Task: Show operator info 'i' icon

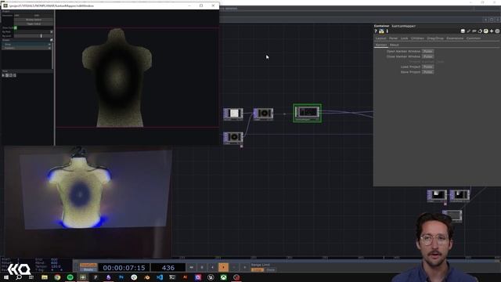Action: click(x=387, y=31)
